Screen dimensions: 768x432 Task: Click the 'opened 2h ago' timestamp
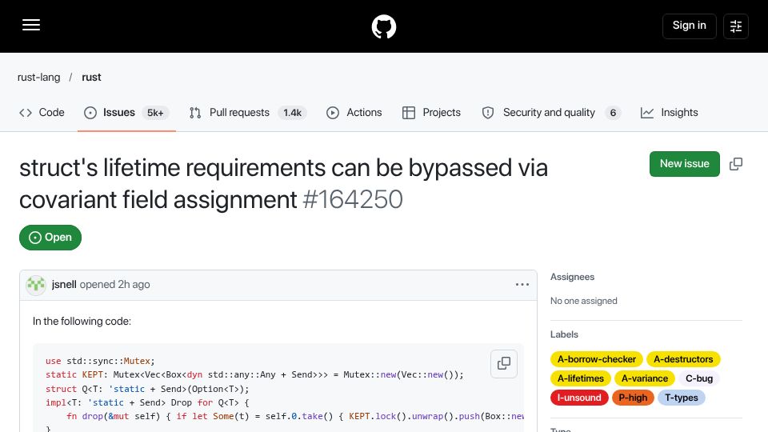[x=114, y=285]
